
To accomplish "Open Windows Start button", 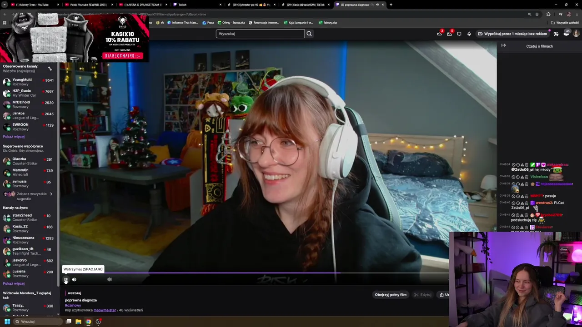I will coord(7,322).
